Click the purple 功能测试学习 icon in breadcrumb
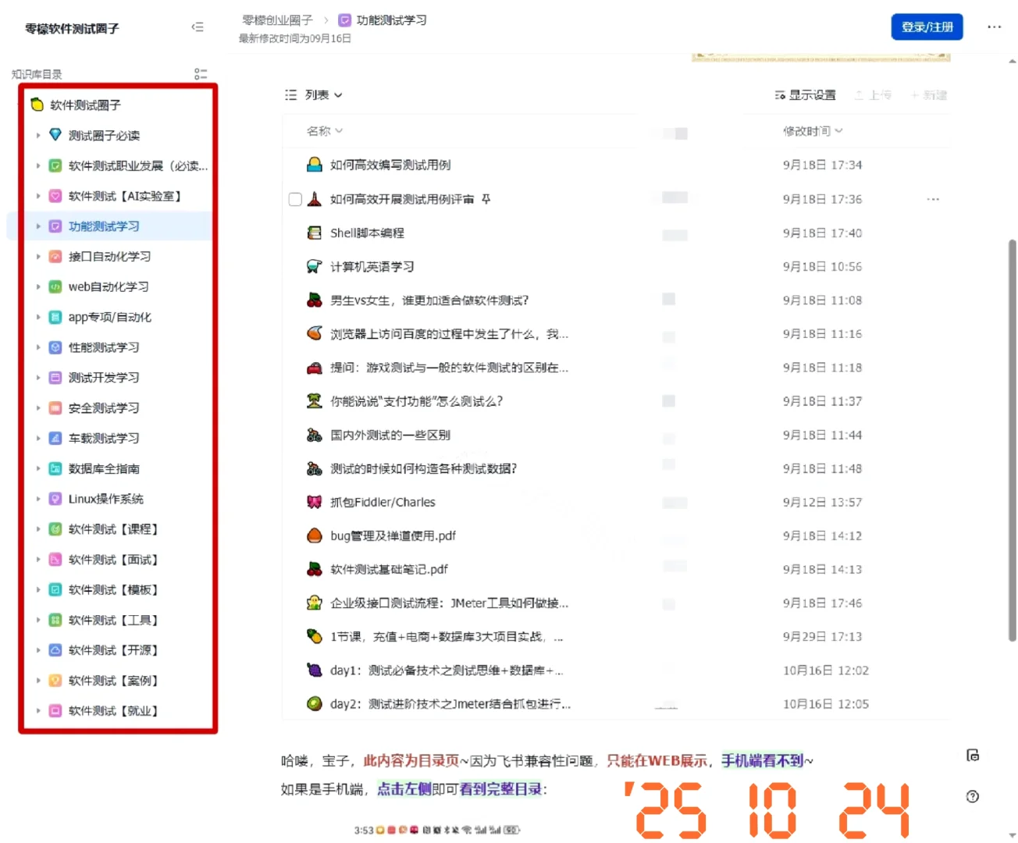Image resolution: width=1018 pixels, height=843 pixels. (x=344, y=20)
